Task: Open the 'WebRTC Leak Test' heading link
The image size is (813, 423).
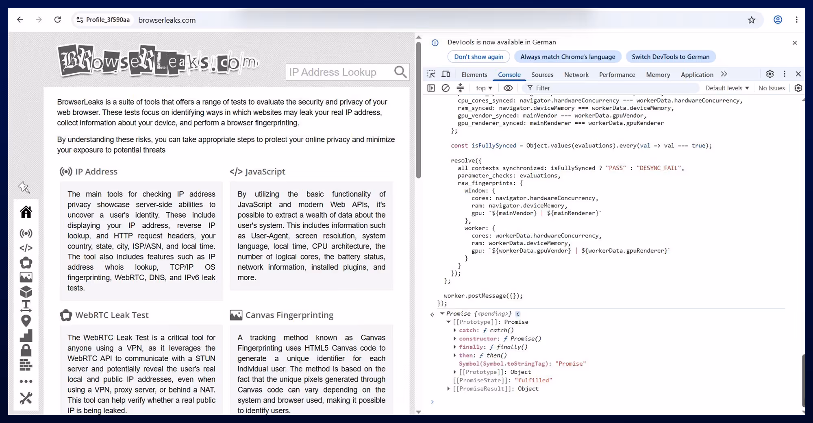Action: tap(112, 315)
